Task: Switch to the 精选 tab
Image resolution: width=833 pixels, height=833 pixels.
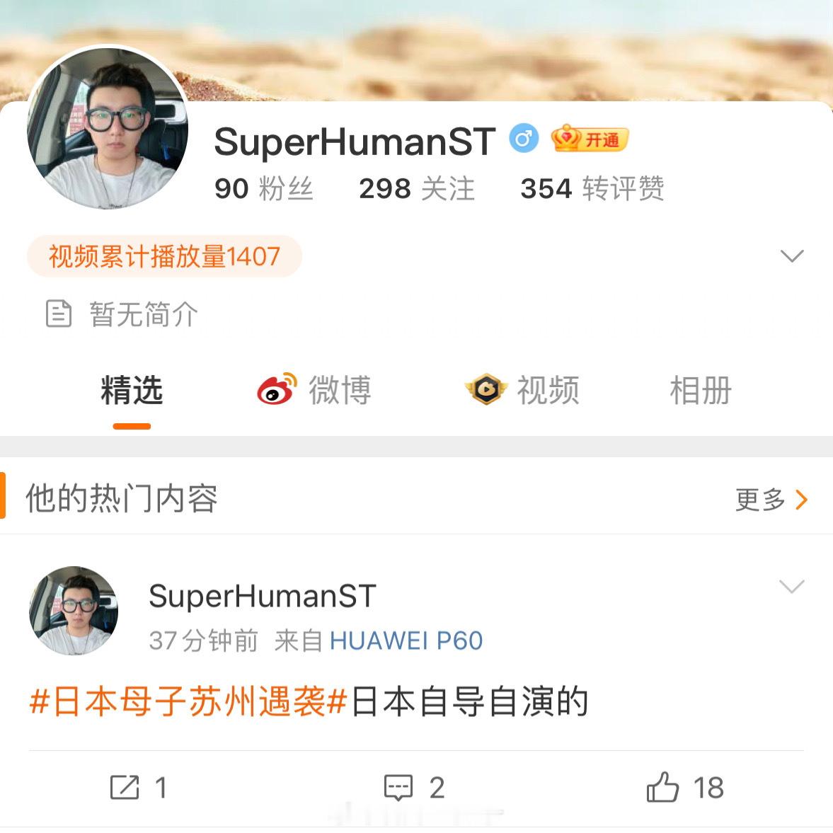Action: (x=132, y=391)
